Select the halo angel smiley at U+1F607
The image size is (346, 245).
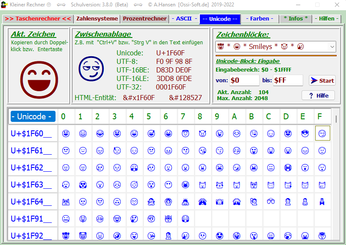[x=185, y=134]
